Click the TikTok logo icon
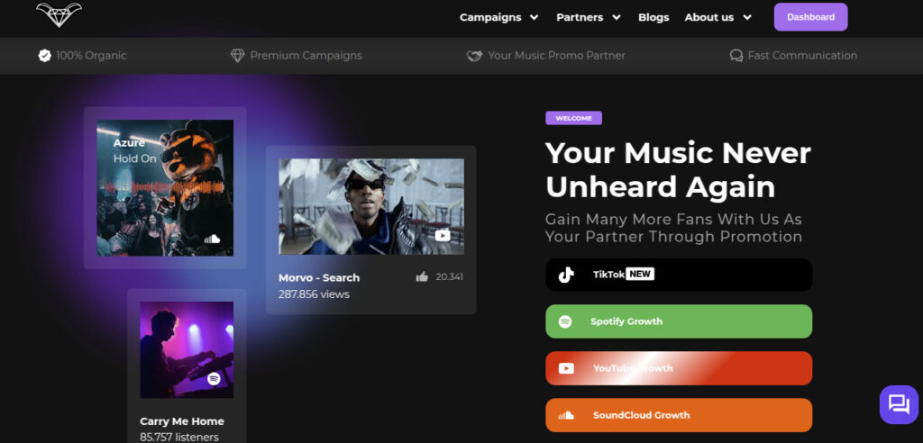Screen dimensions: 923x443 click(566, 275)
